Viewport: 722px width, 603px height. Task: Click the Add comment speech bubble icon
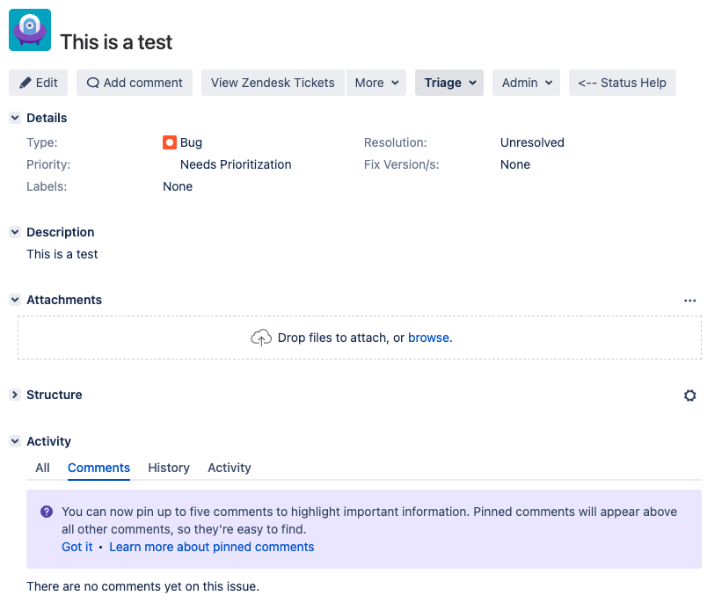[x=91, y=82]
